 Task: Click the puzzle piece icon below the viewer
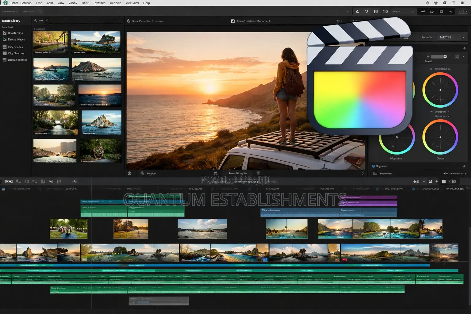tap(130, 173)
